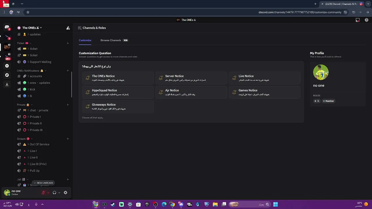Screen dimensions: 372x209
Task: Create channel in Stream category plus icon
Action: click(x=68, y=139)
